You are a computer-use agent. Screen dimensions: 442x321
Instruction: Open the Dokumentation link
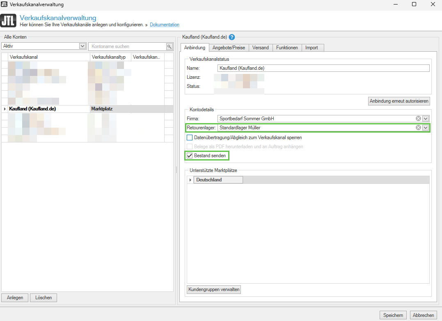[x=165, y=25]
